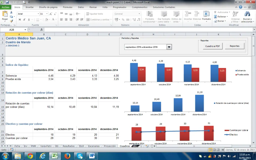Switch to the Datos ribbon tab

[81, 7]
